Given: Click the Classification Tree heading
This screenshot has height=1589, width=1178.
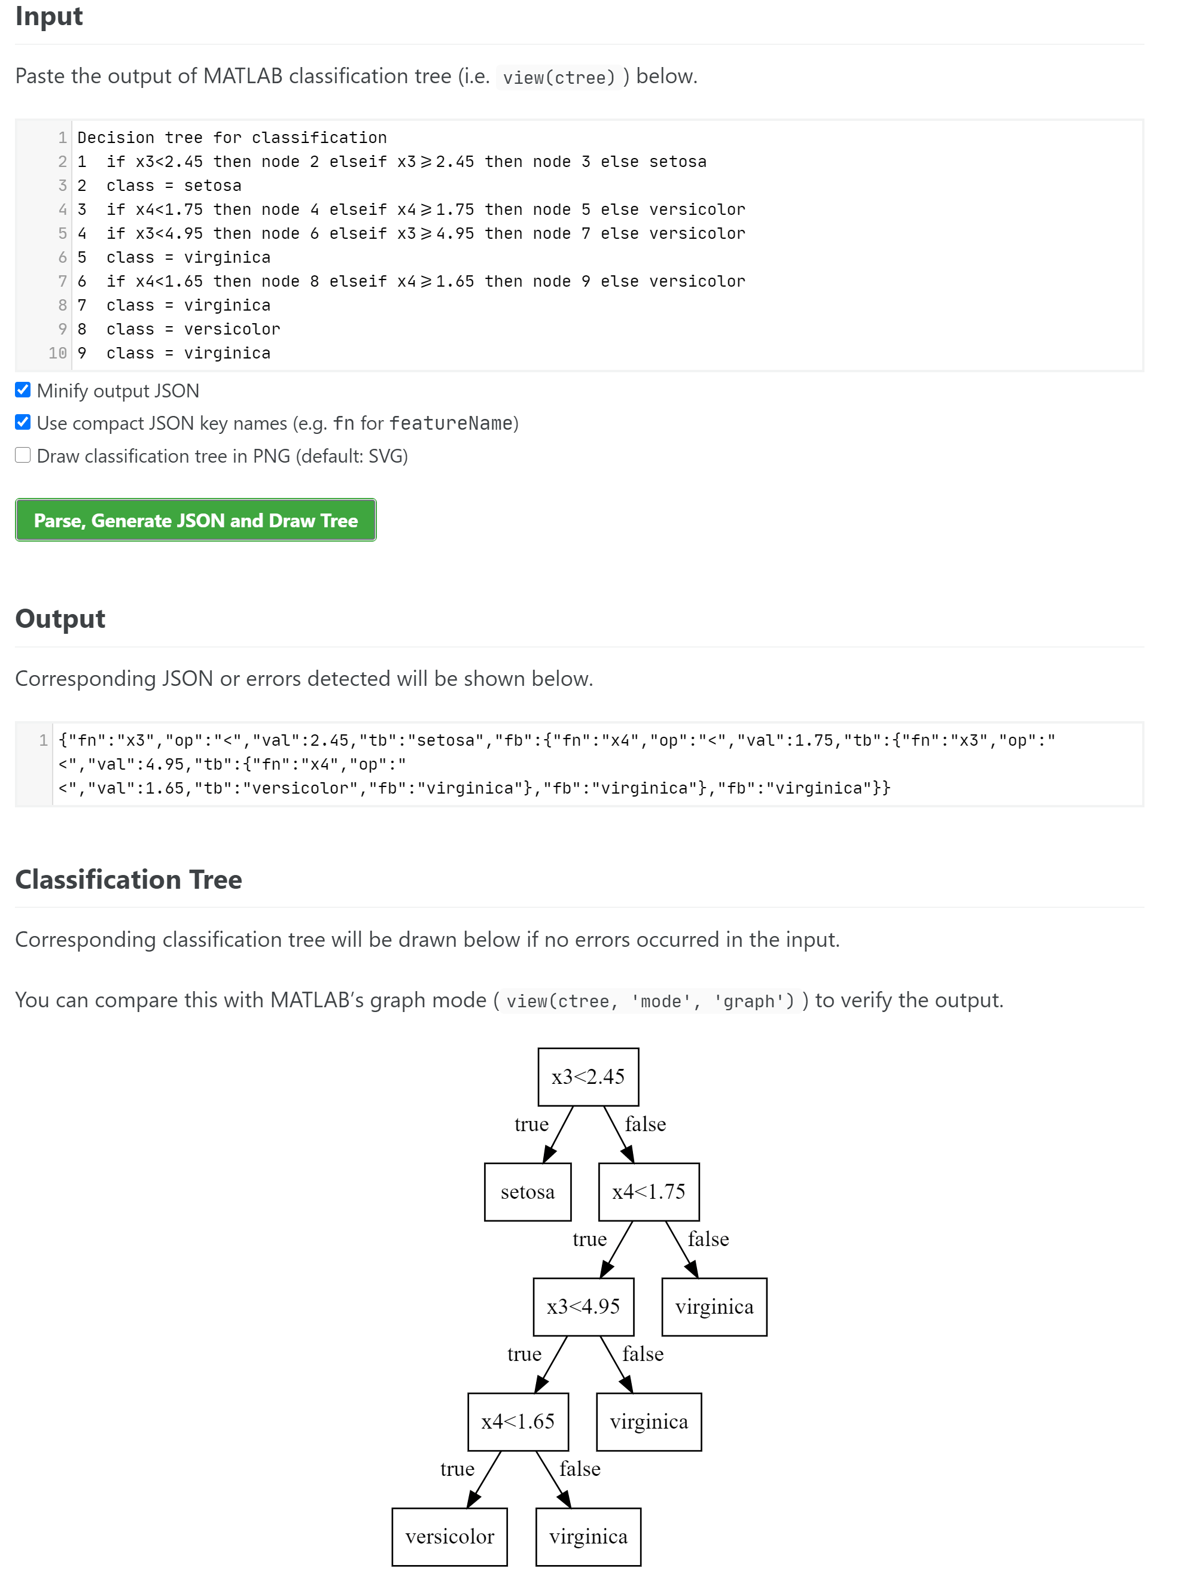Looking at the screenshot, I should click(x=129, y=879).
